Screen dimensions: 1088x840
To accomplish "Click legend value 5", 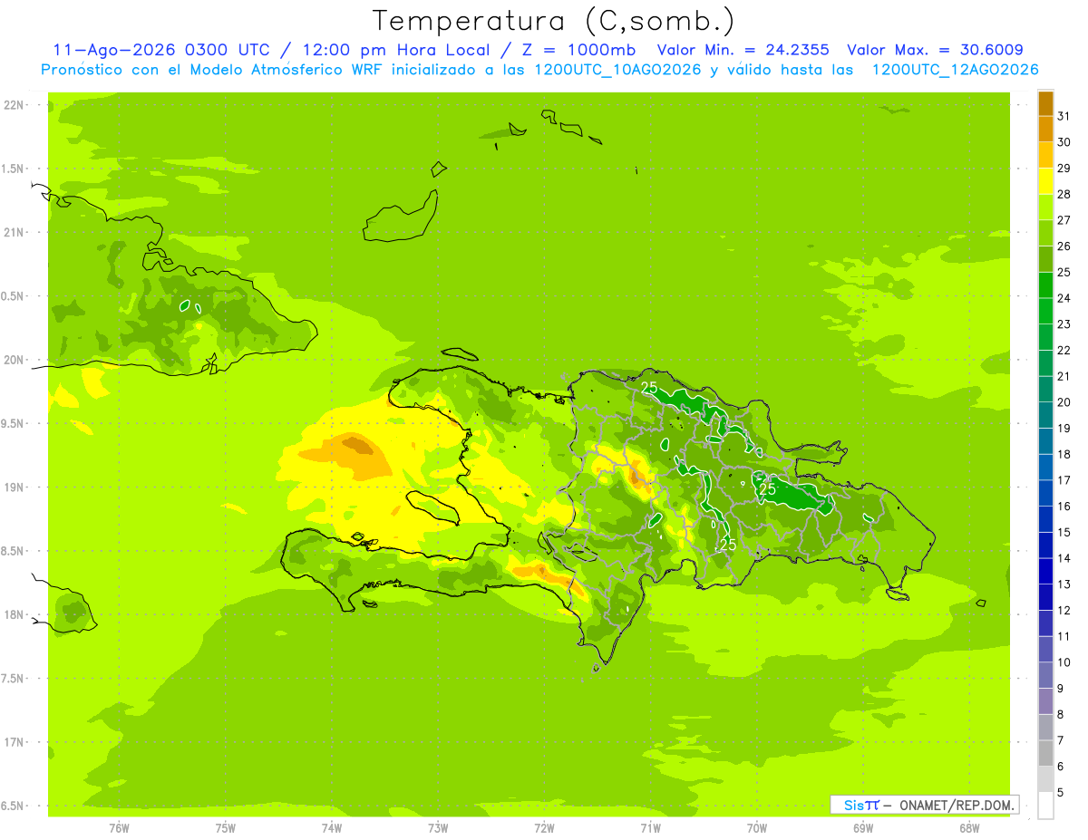I will (1061, 792).
